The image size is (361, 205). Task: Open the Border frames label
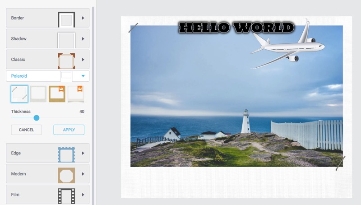[18, 18]
